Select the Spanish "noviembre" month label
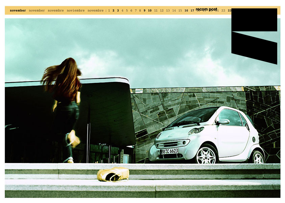The height and width of the screenshot is (203, 285). [76, 10]
